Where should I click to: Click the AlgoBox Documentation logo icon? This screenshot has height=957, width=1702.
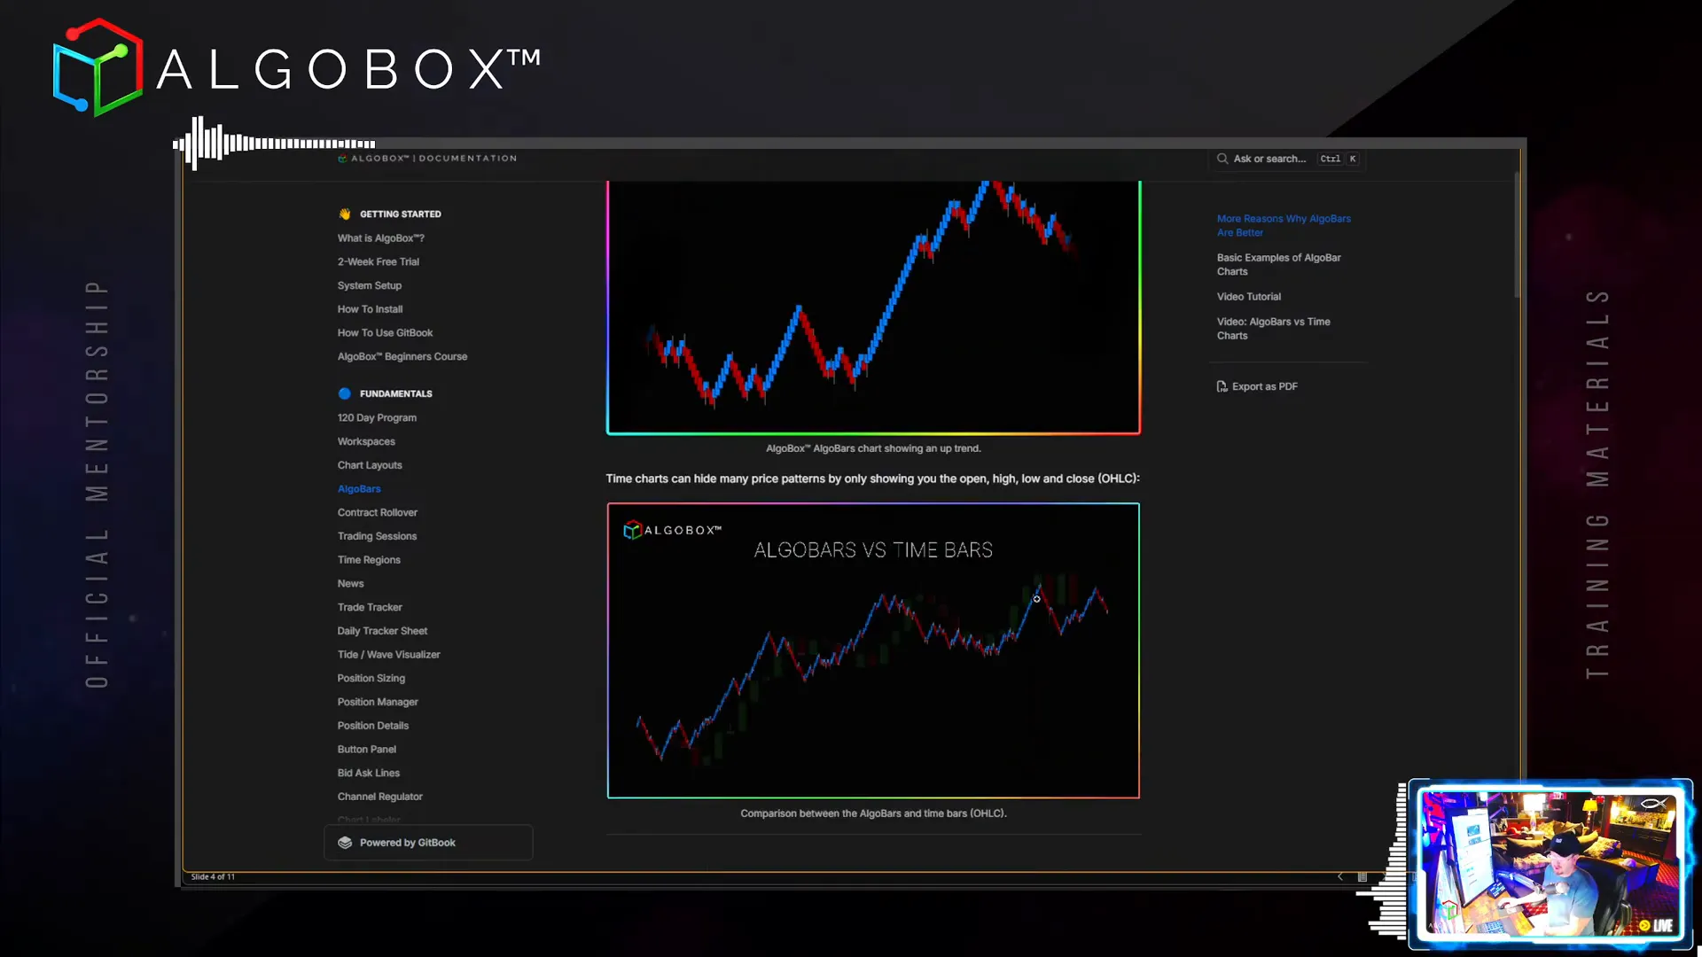point(342,159)
